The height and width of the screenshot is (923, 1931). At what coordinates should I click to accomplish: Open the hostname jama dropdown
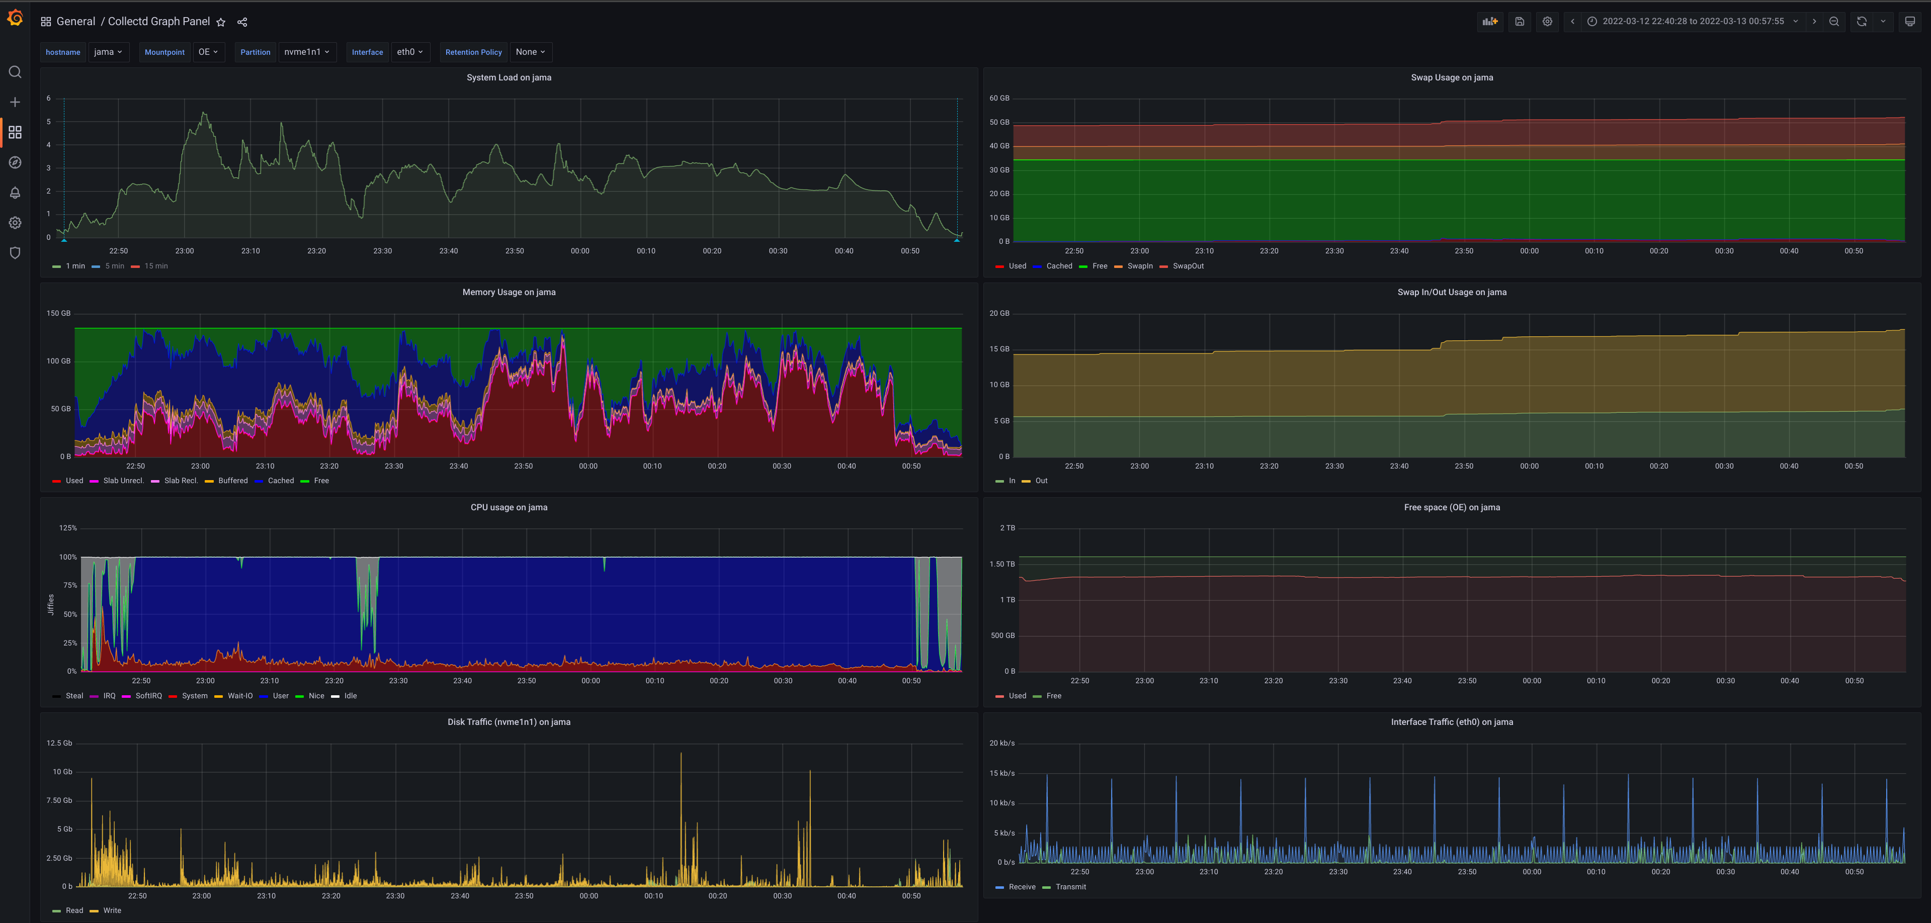click(108, 52)
